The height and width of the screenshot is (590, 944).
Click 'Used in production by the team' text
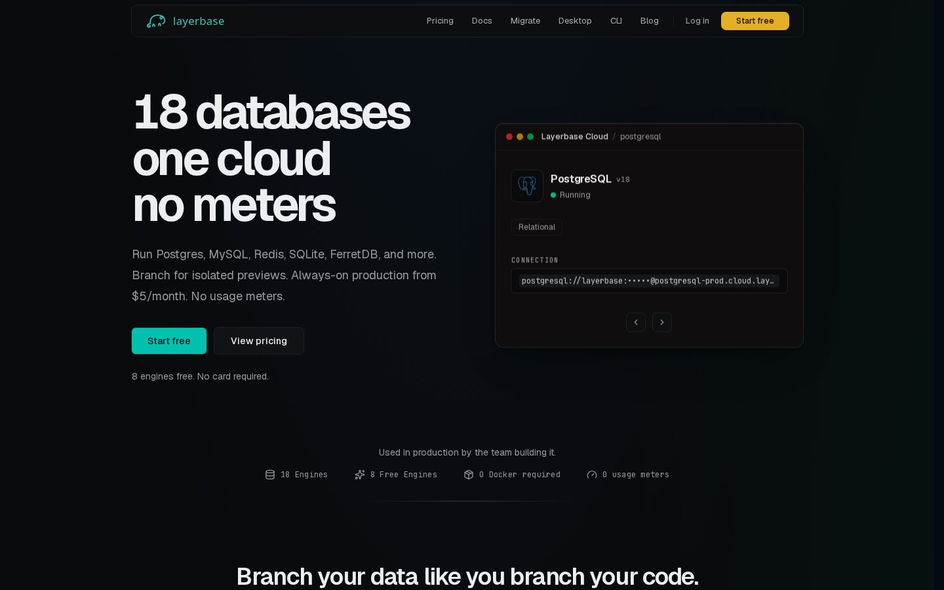pos(467,452)
